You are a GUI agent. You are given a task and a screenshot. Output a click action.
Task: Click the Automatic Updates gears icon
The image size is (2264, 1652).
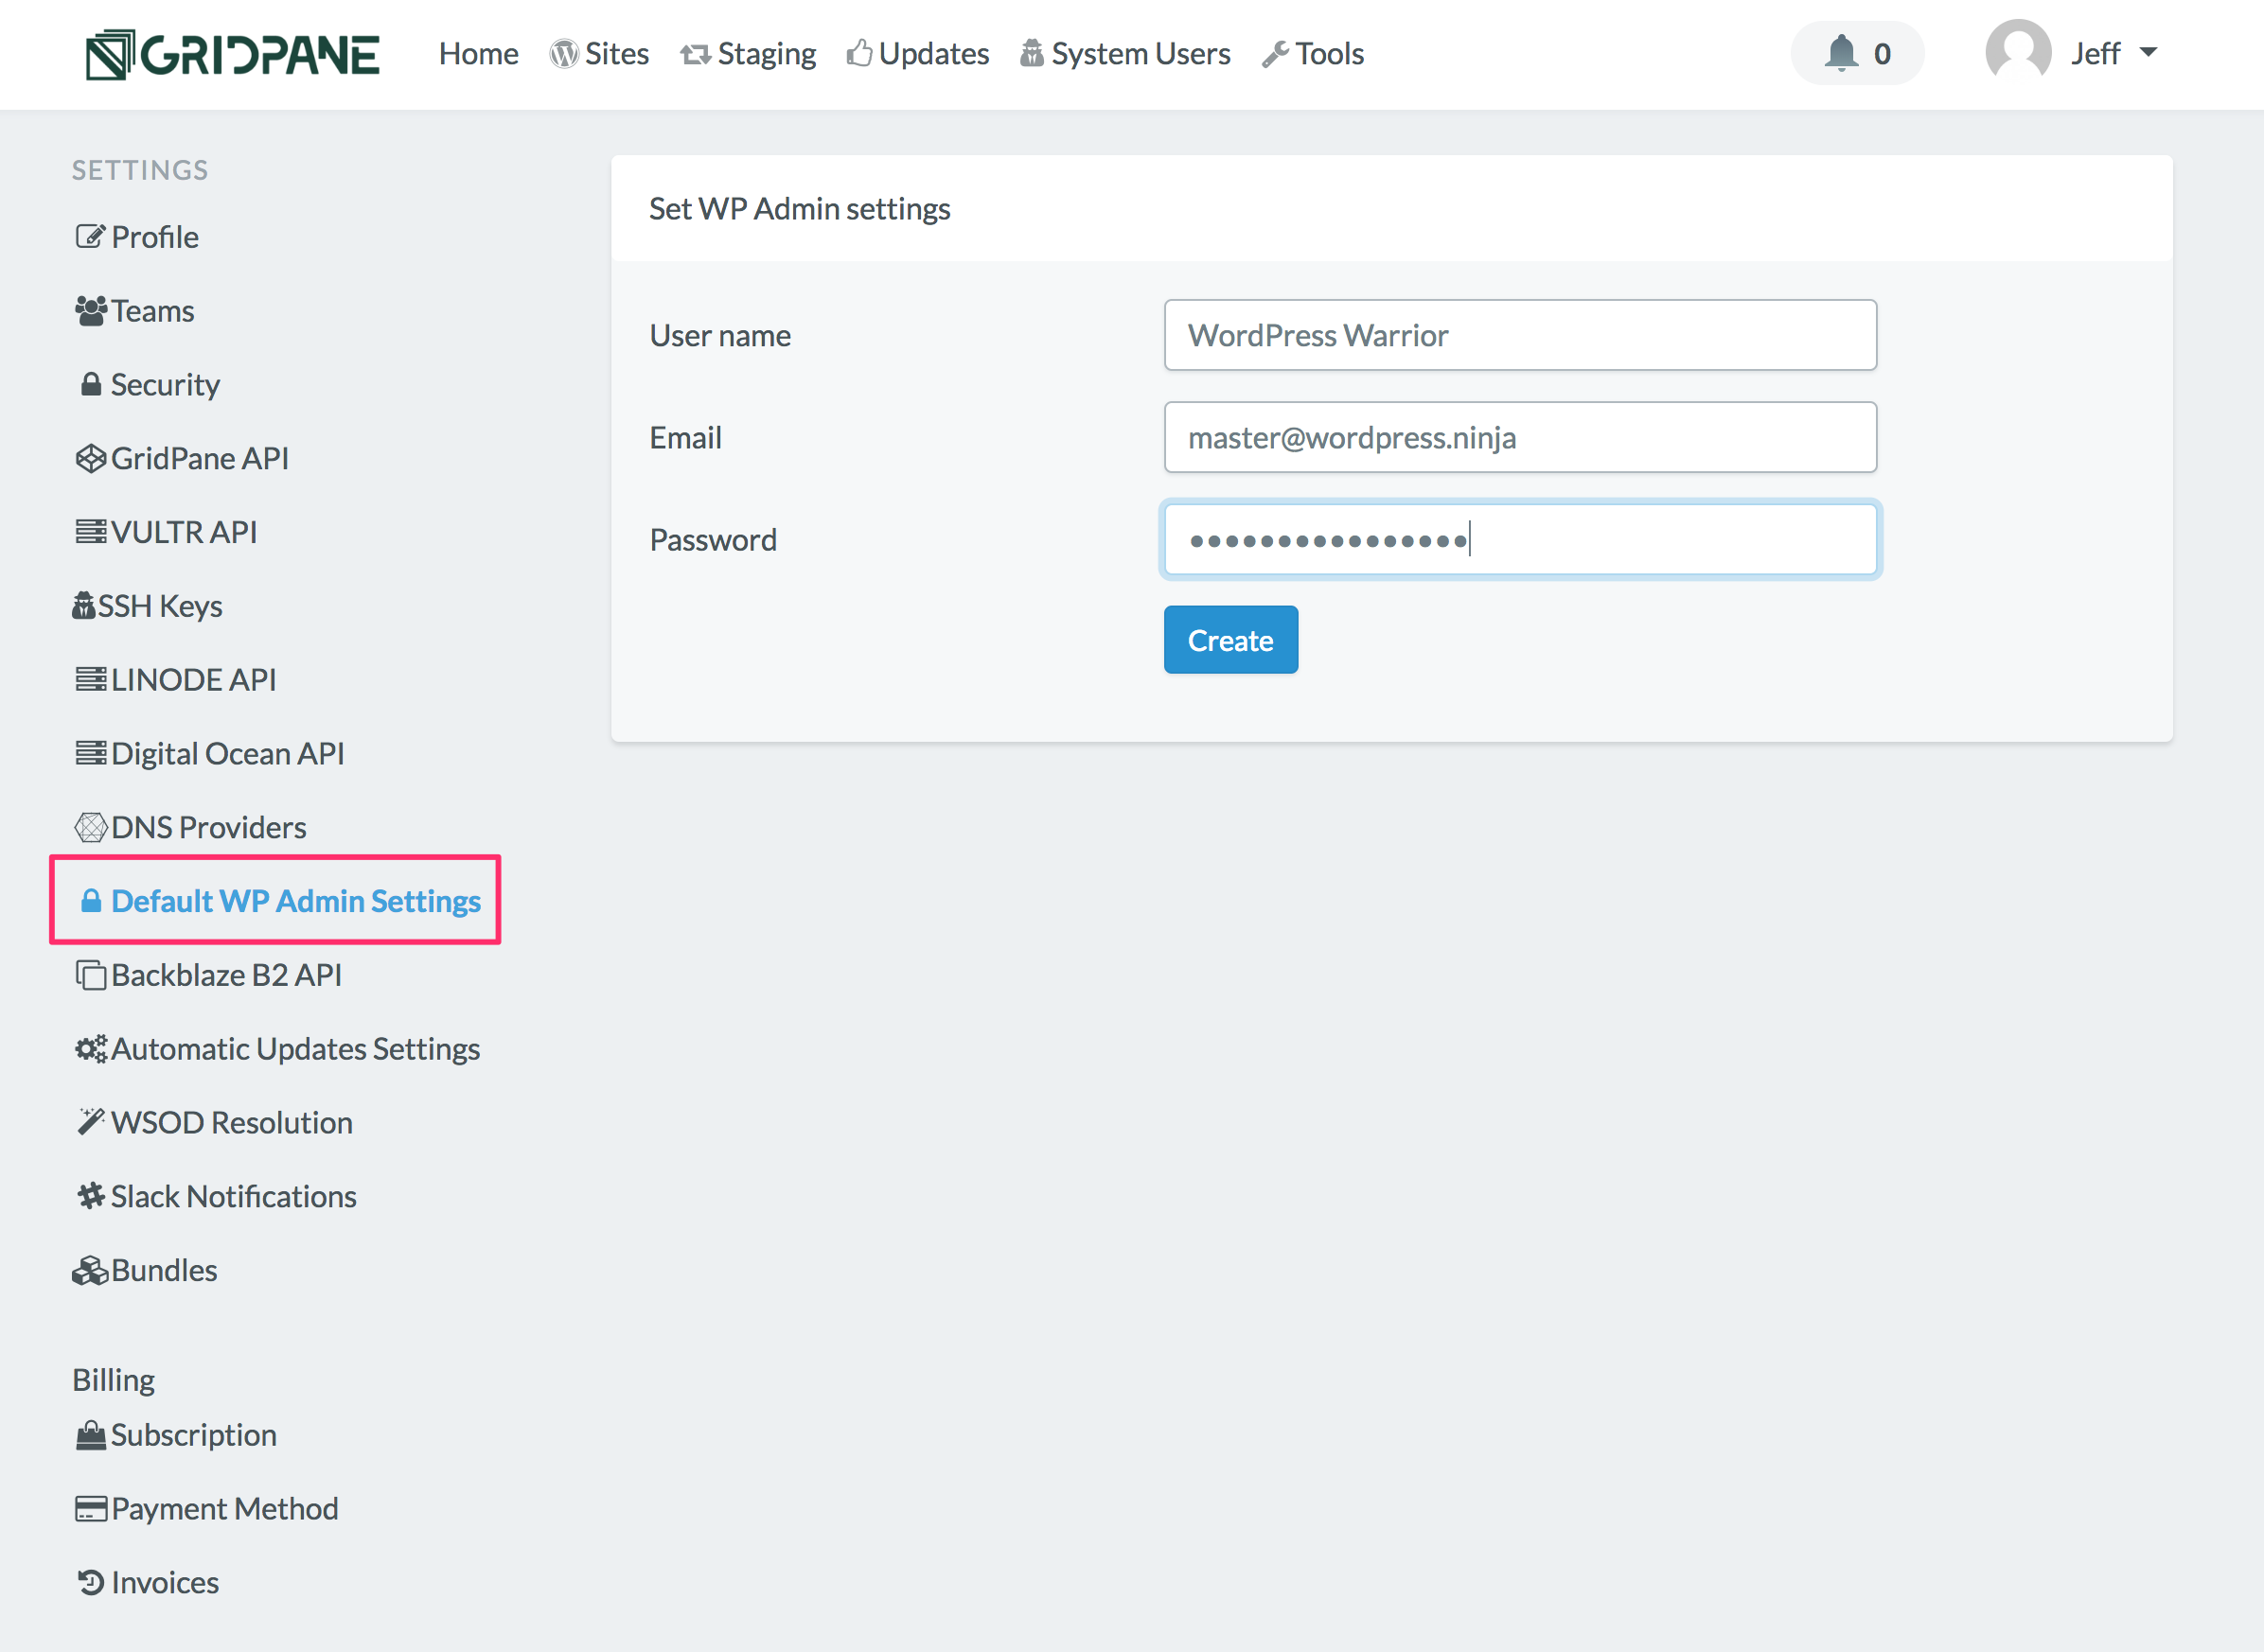pyautogui.click(x=91, y=1049)
